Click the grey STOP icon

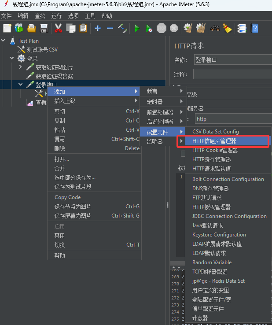pyautogui.click(x=162, y=28)
